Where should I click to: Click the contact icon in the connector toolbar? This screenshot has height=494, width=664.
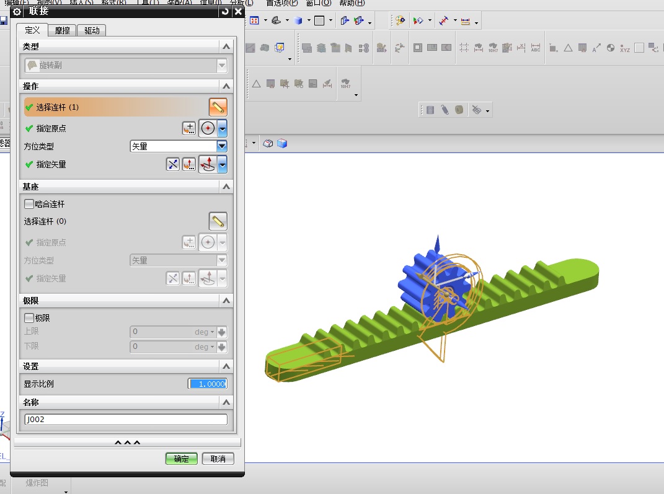click(x=477, y=110)
